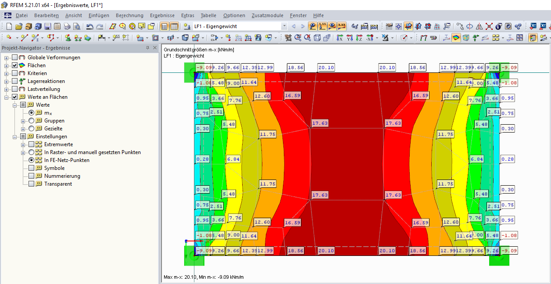
Task: Expand the Flächen tree node
Action: point(7,65)
